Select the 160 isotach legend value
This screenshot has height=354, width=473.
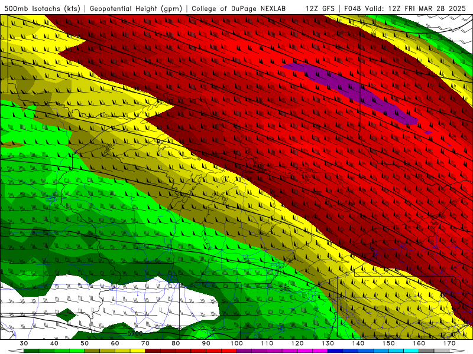click(x=419, y=343)
